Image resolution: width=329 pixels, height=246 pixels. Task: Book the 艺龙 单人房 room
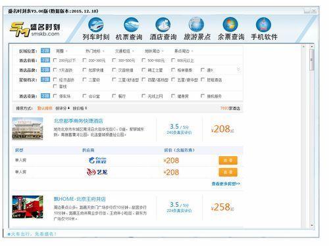(228, 172)
